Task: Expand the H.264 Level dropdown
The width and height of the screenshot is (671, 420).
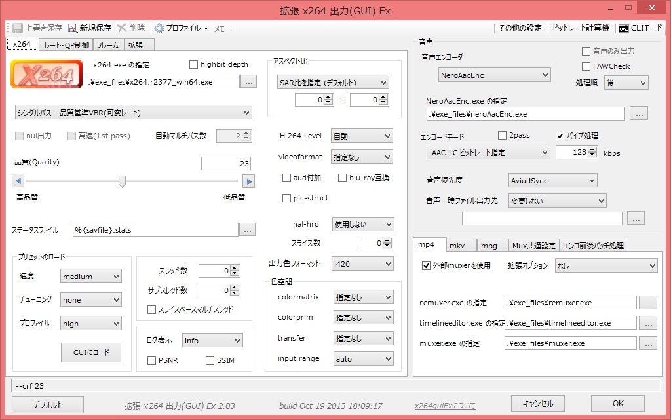Action: [x=362, y=136]
